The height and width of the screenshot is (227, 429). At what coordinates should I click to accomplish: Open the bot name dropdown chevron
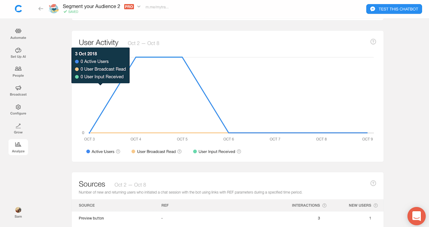[x=139, y=6]
